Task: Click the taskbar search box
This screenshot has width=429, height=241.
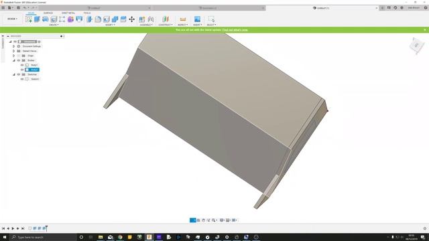Action: pyautogui.click(x=43, y=237)
